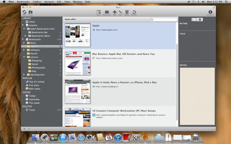Viewport: 231px width, 144px height.
Task: Open the http://www.melablog.it/ link
Action: pos(107,87)
